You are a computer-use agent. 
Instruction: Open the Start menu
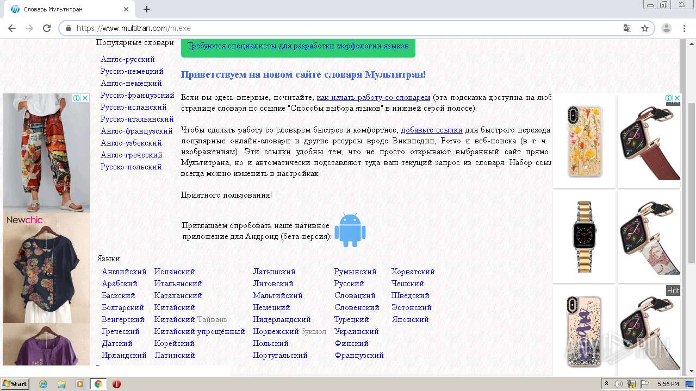15,384
